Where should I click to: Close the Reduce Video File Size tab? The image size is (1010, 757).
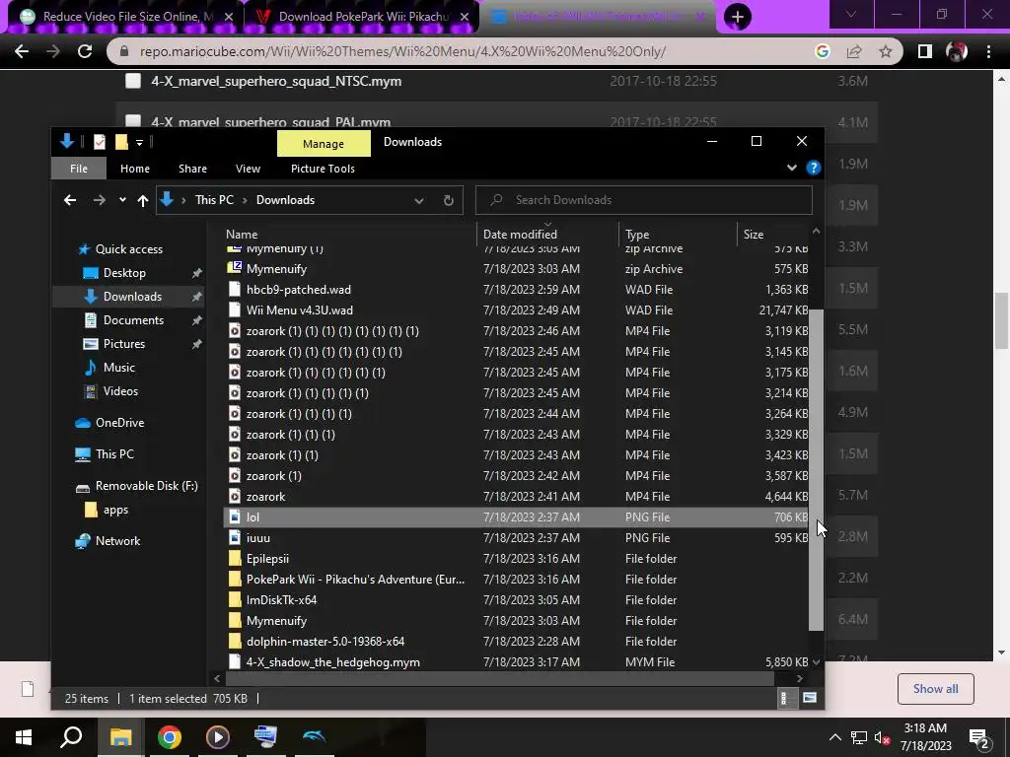tap(228, 17)
